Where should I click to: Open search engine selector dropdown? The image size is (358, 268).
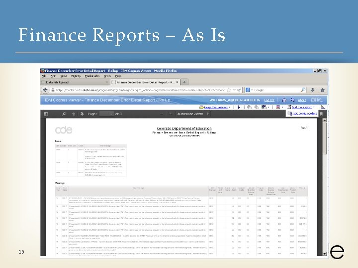(x=249, y=90)
